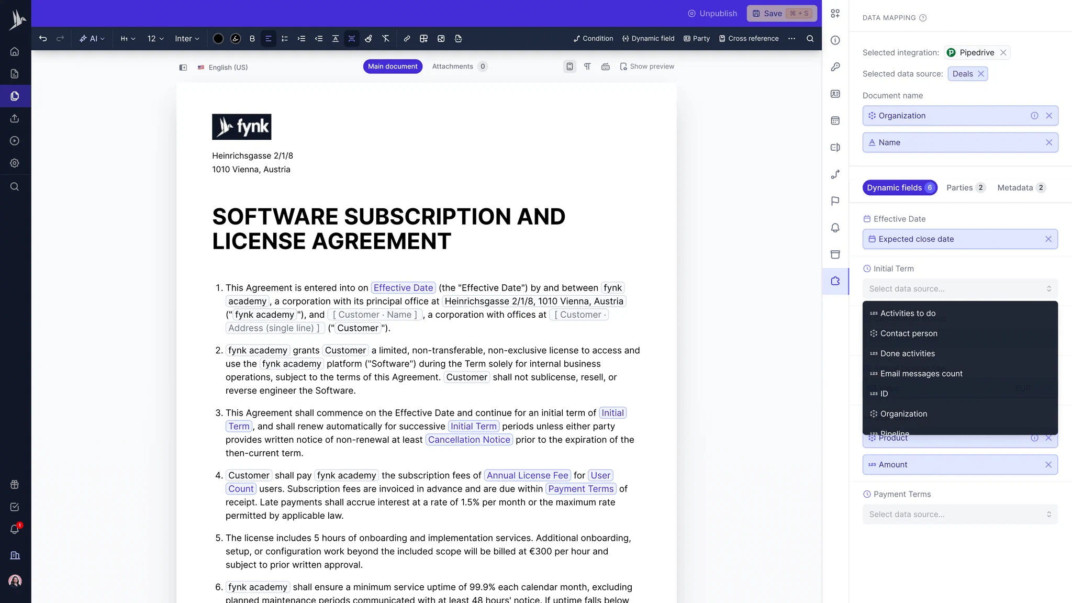Open the AI dropdown menu
Image resolution: width=1072 pixels, height=603 pixels.
click(92, 39)
